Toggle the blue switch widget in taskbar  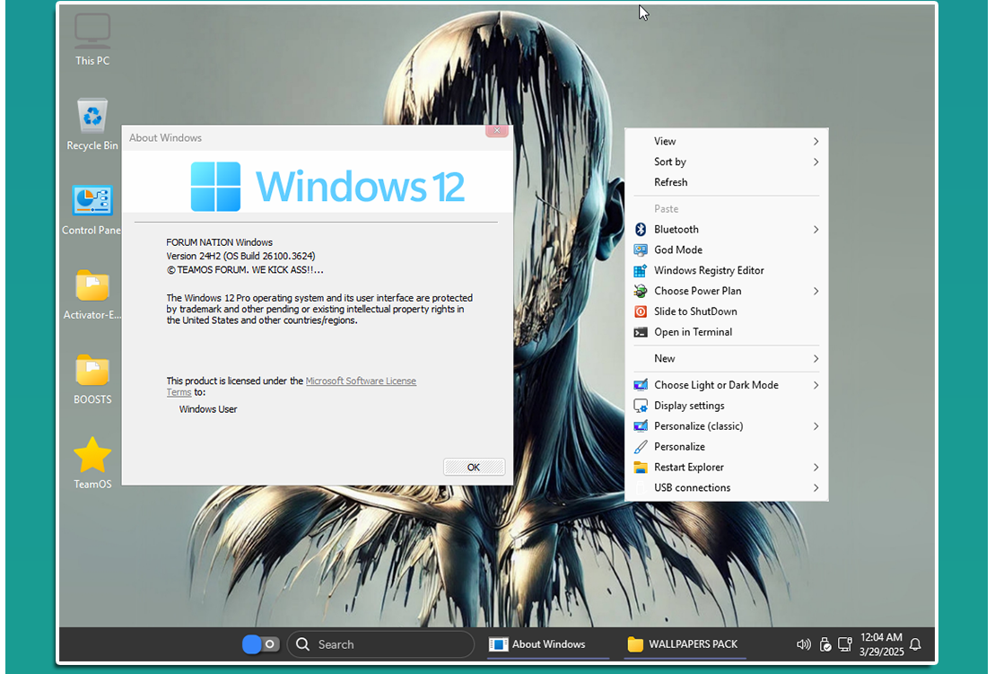(260, 644)
